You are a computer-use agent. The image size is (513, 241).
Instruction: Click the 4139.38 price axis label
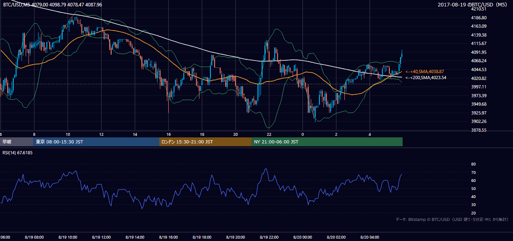479,35
